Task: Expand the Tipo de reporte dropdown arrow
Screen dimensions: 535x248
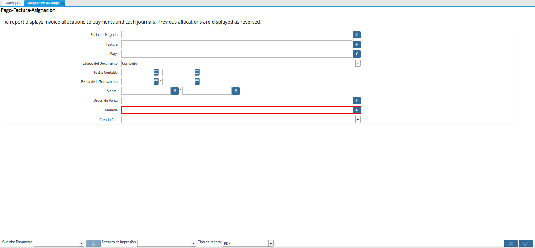Action: [271, 243]
